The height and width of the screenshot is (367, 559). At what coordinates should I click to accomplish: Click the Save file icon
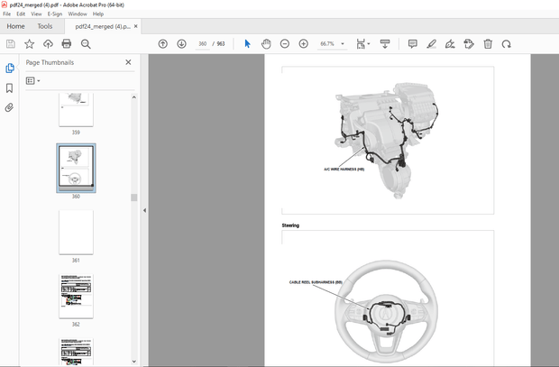(11, 44)
